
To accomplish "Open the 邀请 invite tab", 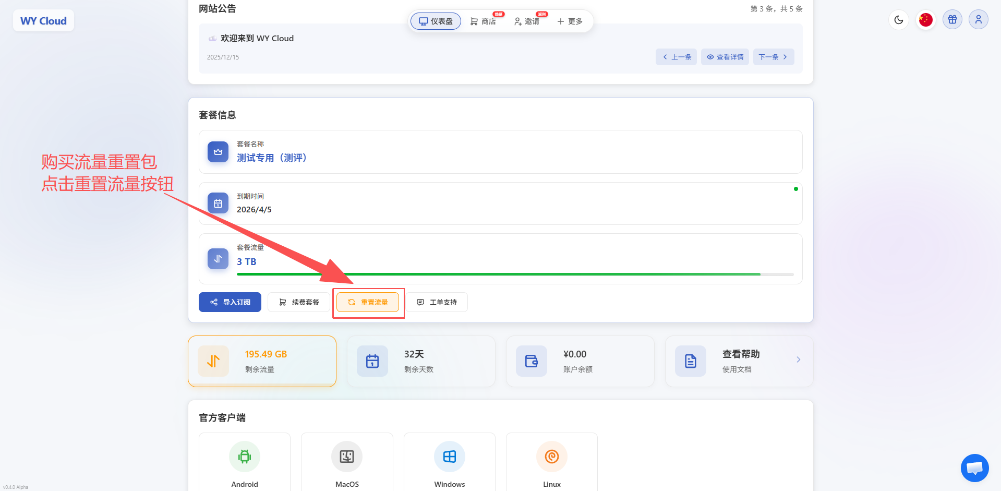I will click(x=527, y=21).
